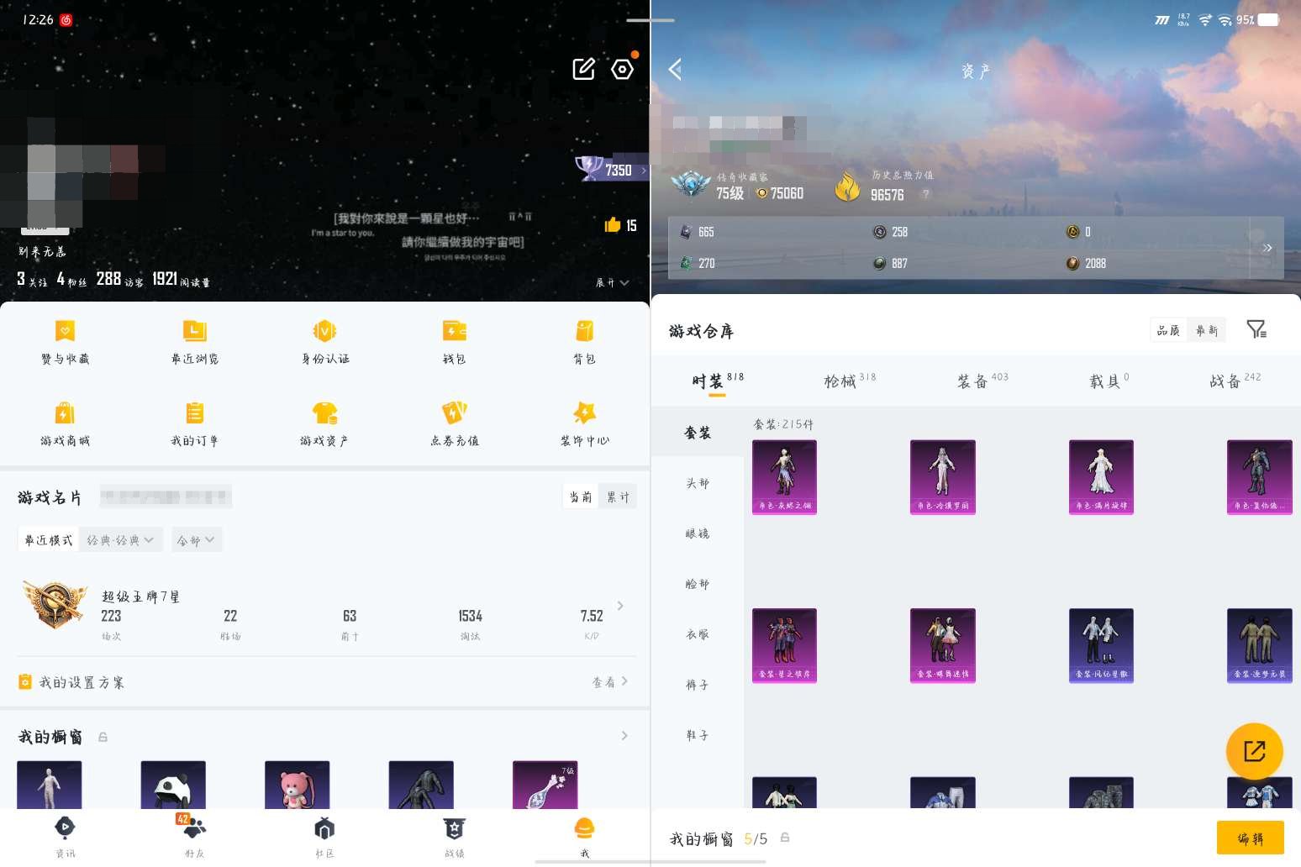View 我的订单 orders
This screenshot has height=867, width=1301.
194,424
